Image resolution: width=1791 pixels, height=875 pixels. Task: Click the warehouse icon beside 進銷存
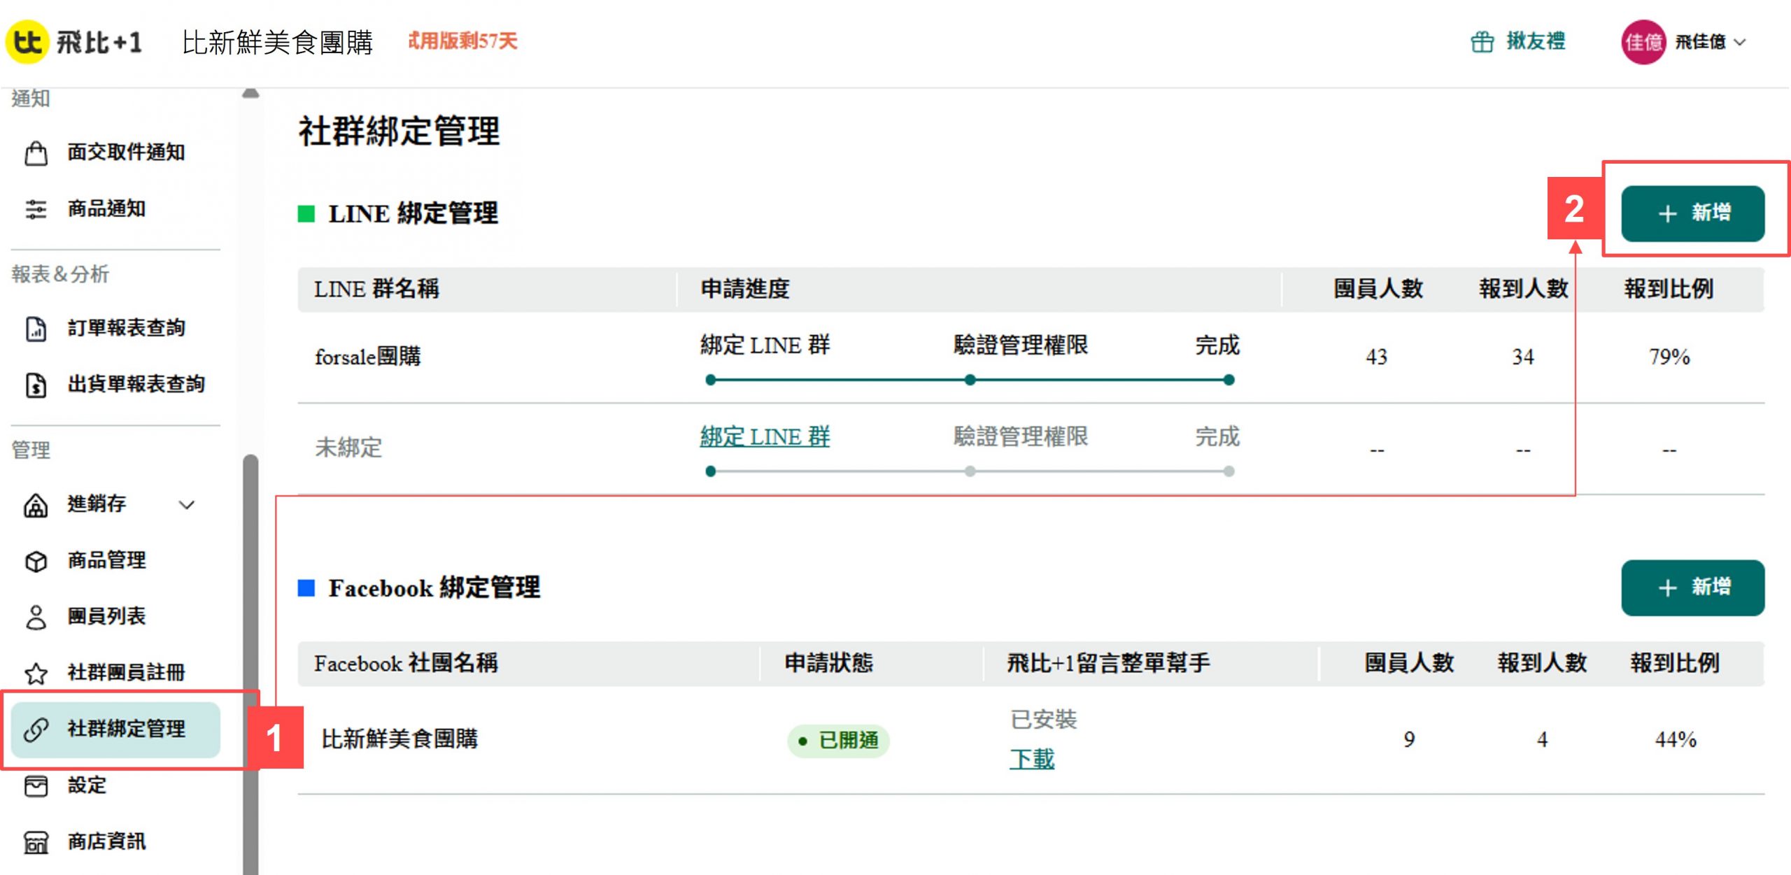point(36,504)
